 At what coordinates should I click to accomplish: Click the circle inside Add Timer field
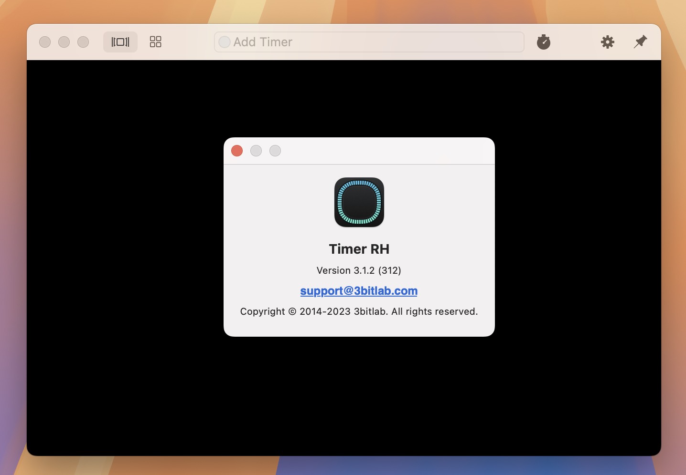[225, 42]
